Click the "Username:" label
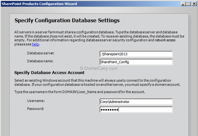The image size is (198, 136). (x=36, y=101)
